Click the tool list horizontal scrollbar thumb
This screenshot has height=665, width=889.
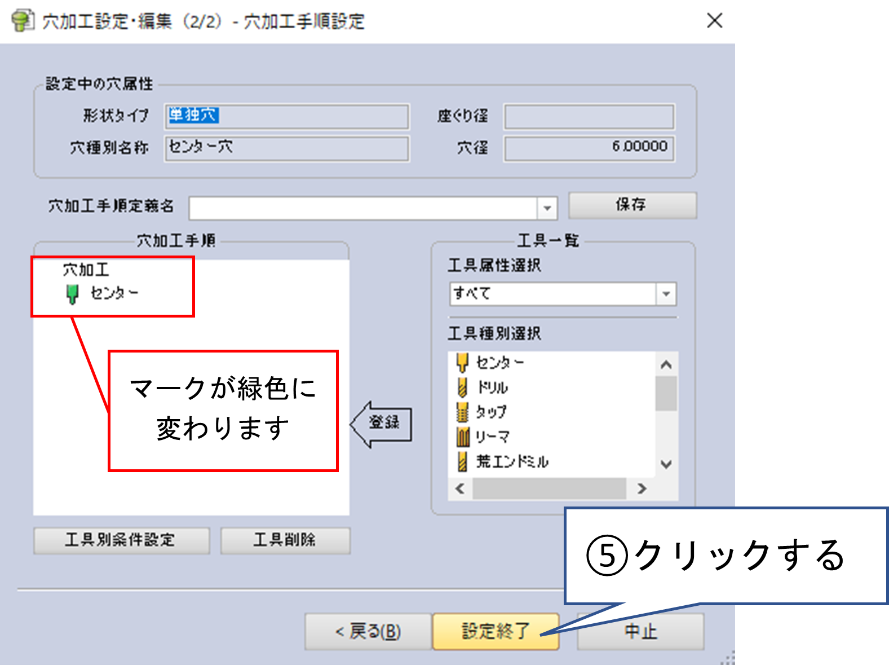550,489
